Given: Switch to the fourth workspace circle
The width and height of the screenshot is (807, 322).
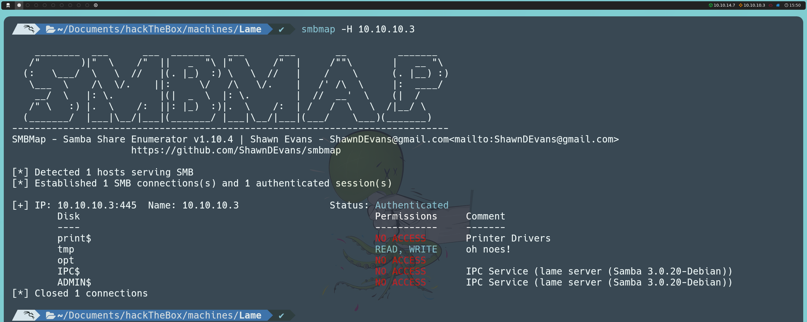Looking at the screenshot, I should tap(45, 5).
